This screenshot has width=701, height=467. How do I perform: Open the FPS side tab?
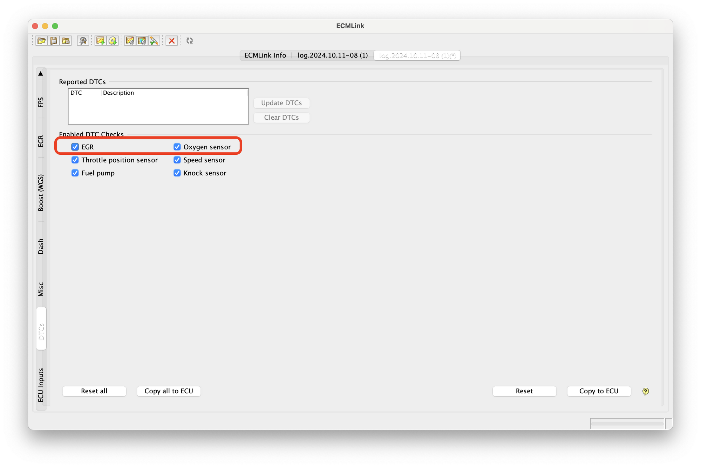[x=41, y=102]
